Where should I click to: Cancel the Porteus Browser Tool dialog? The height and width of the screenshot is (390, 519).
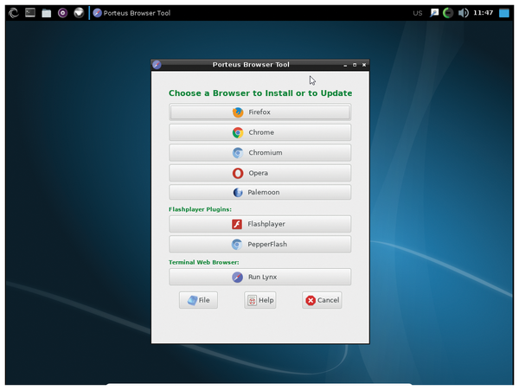click(322, 300)
